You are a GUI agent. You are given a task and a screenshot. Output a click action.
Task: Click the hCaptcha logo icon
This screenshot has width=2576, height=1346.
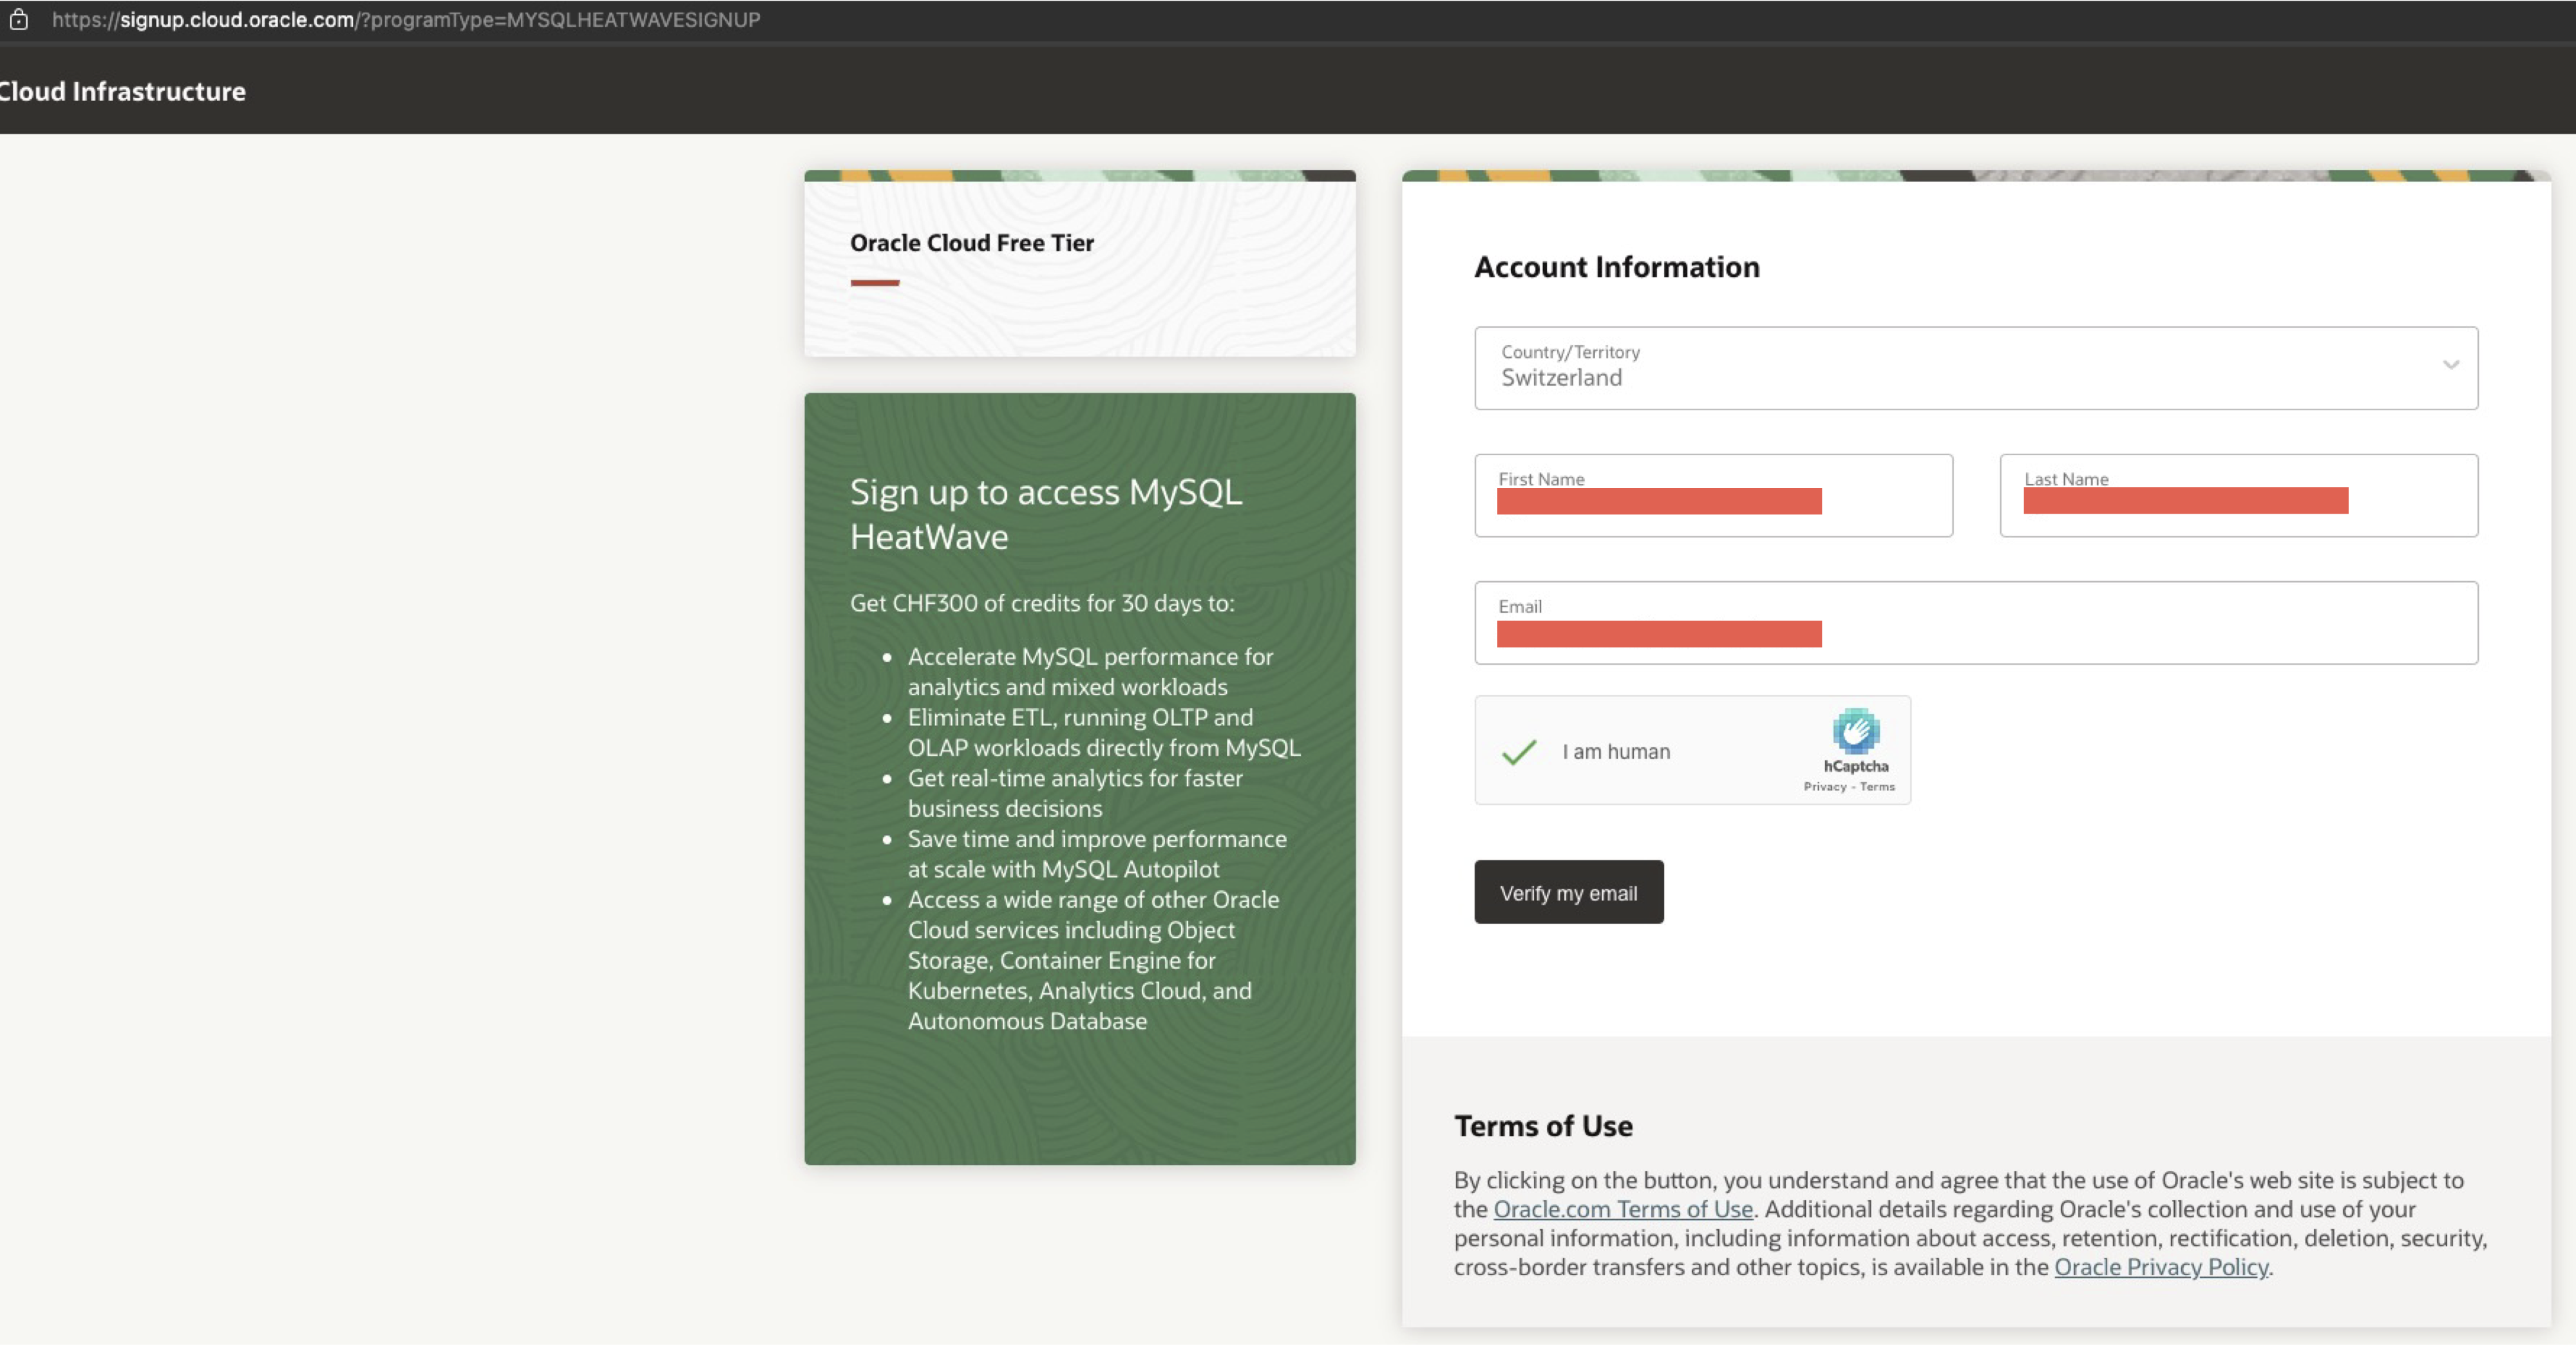click(1856, 731)
